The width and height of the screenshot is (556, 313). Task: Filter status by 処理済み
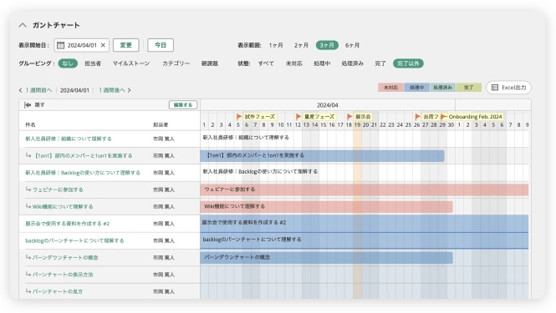point(353,63)
